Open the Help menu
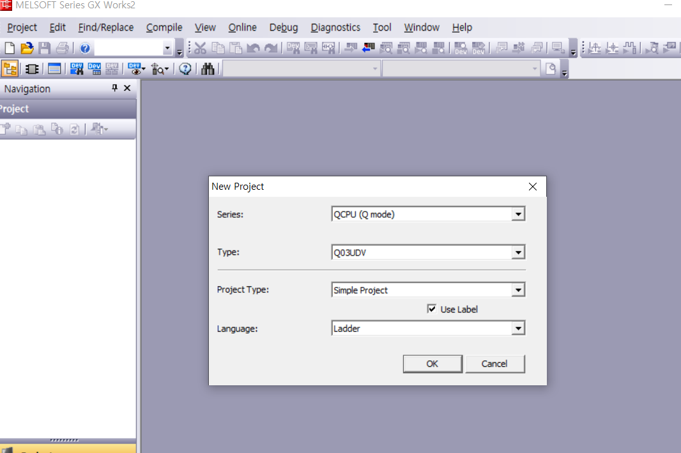Image resolution: width=681 pixels, height=453 pixels. tap(462, 27)
